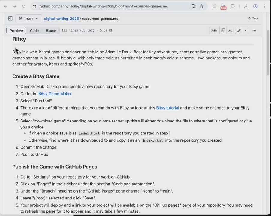271x216 pixels.
Task: Open the browser three-dot menu
Action: click(264, 6)
